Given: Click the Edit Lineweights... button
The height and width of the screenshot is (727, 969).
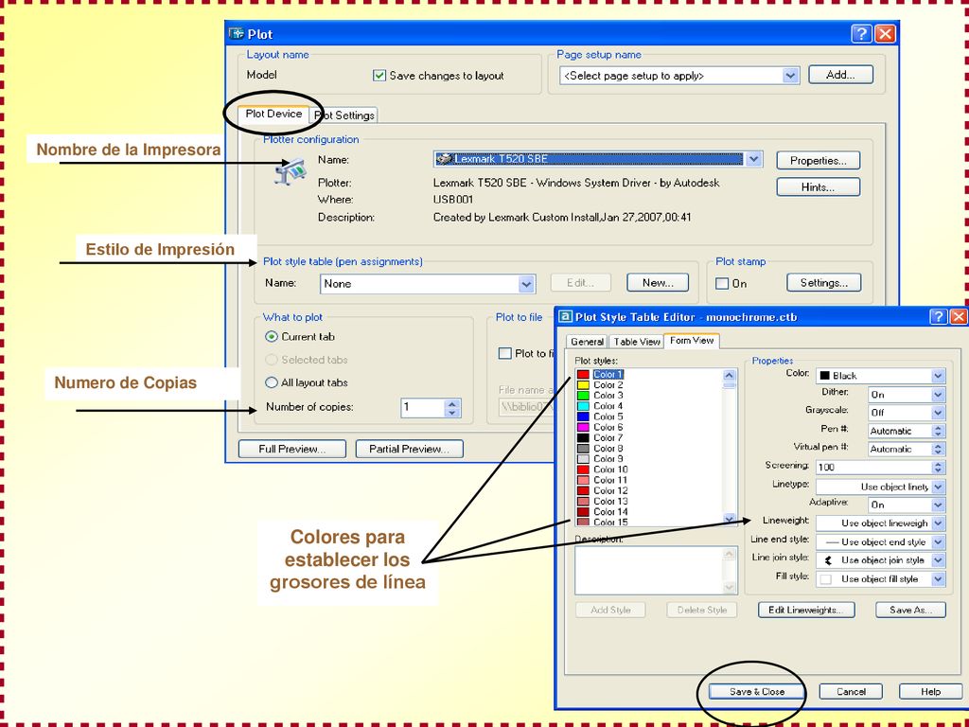Looking at the screenshot, I should [x=806, y=610].
